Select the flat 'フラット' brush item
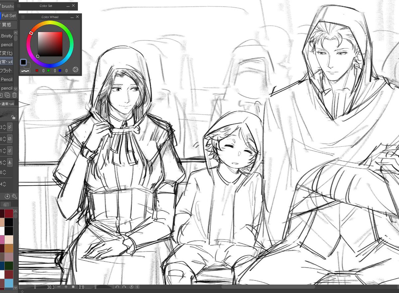Viewport: 399px width, 293px height. click(x=7, y=70)
